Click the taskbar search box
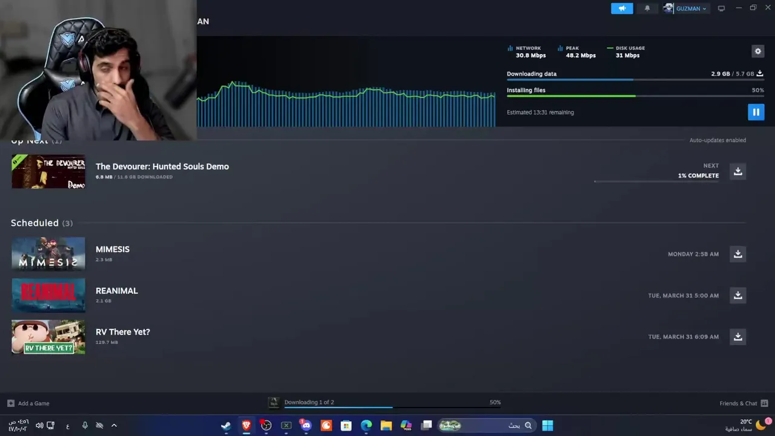This screenshot has height=436, width=775. [486, 425]
